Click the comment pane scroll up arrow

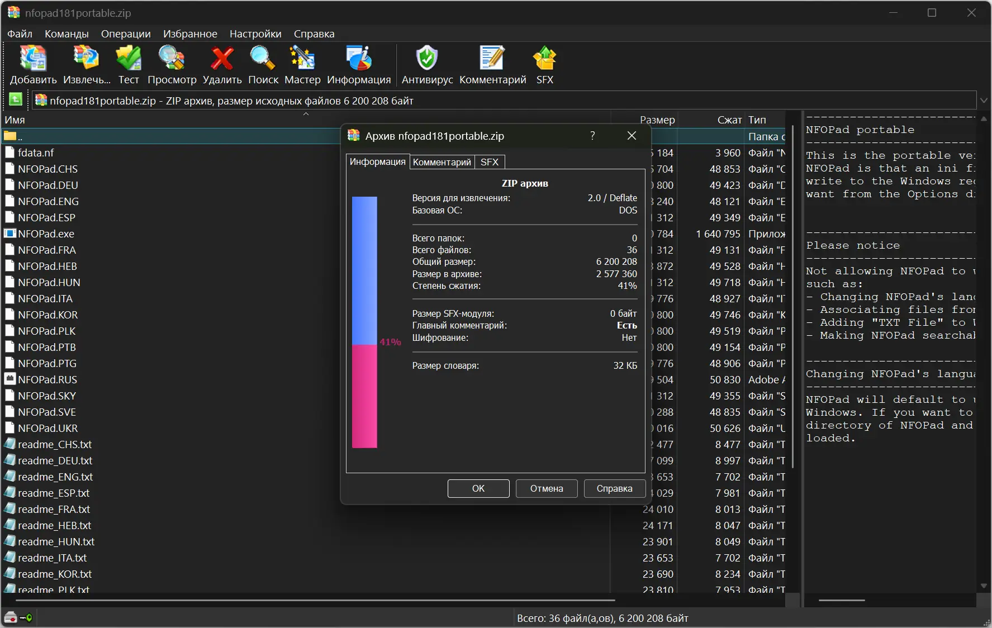coord(984,118)
